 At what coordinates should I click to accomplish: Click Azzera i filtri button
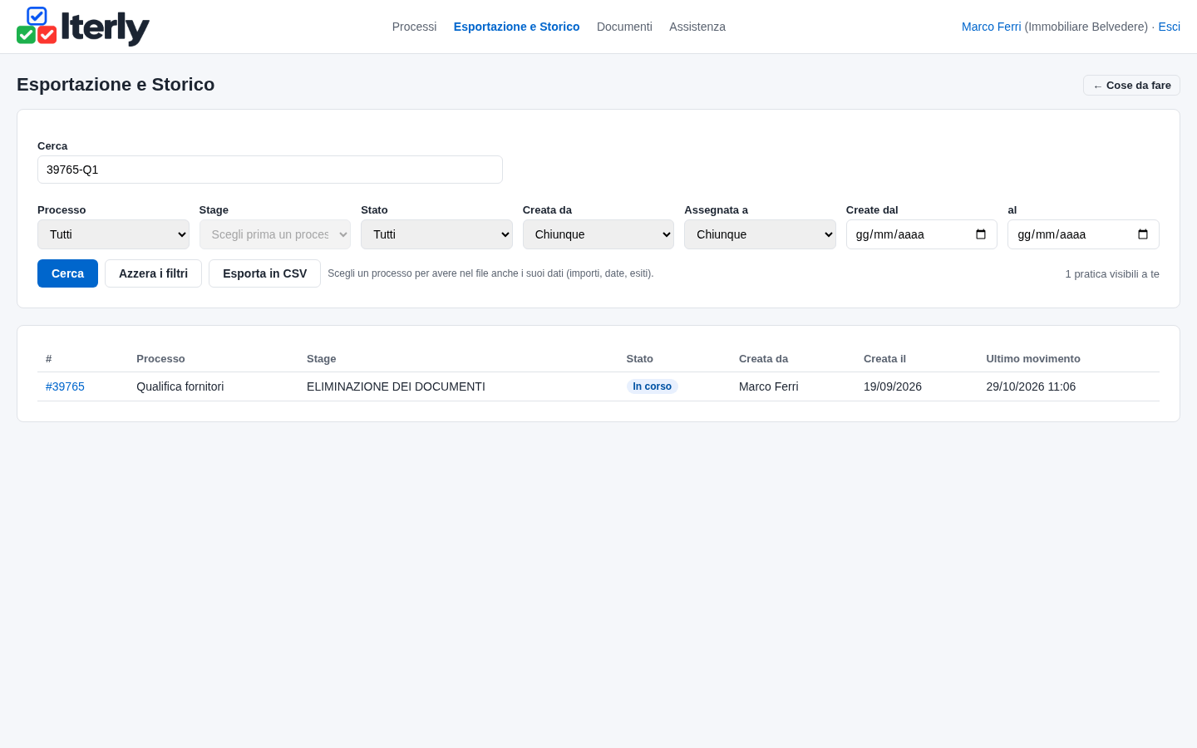(153, 273)
